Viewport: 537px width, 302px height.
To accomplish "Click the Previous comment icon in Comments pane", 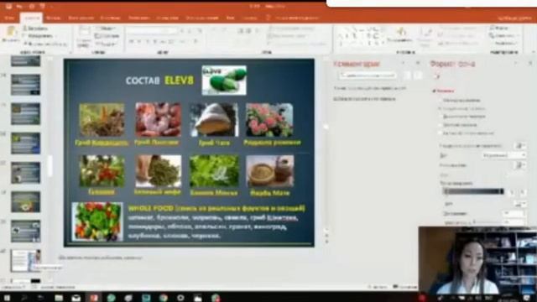I will point(407,75).
